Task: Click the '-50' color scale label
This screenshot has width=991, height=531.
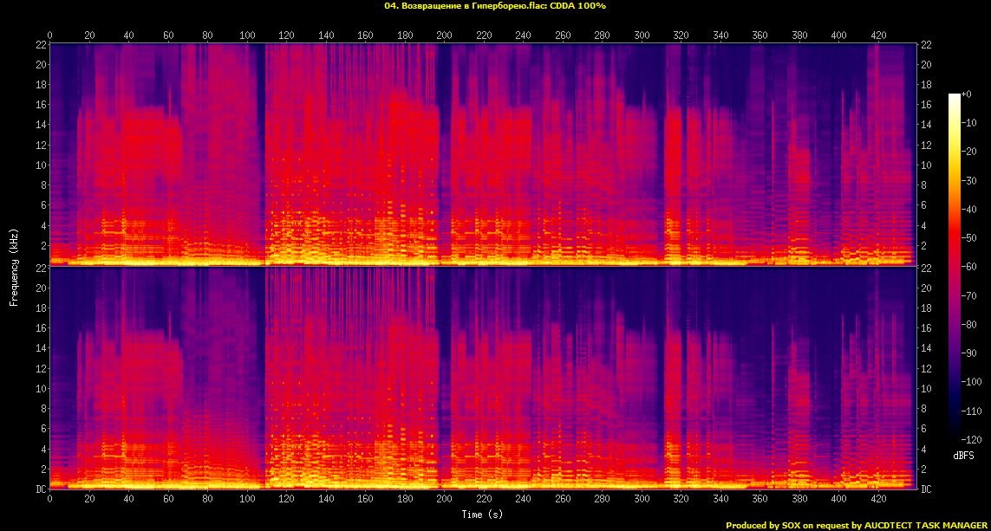Action: click(x=968, y=238)
